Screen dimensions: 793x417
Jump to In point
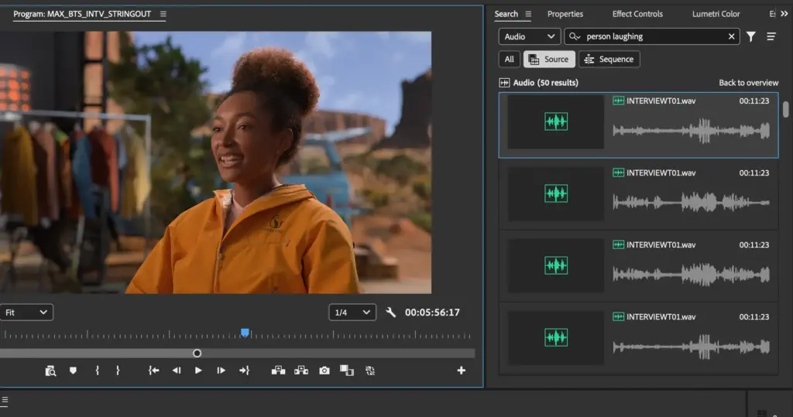(x=154, y=371)
